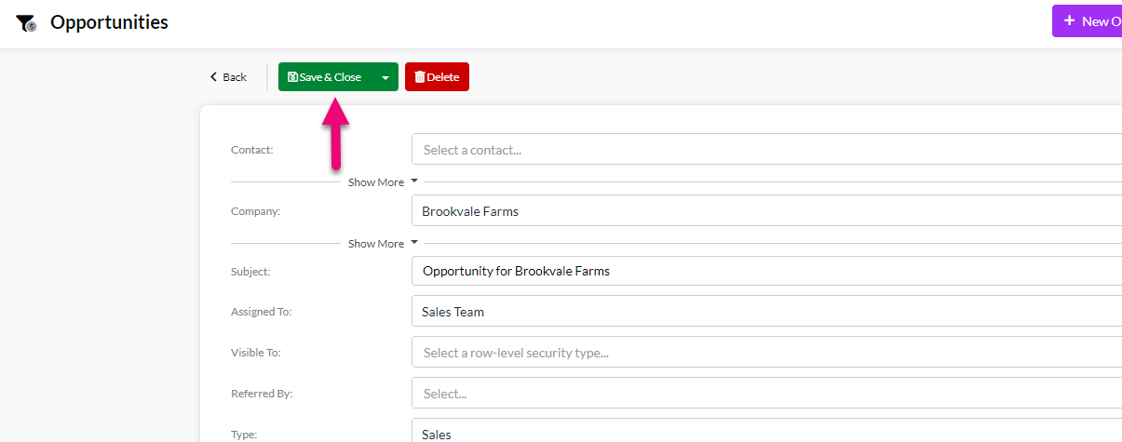Click the plus icon on the New button
Viewport: 1122px width, 442px height.
pyautogui.click(x=1069, y=21)
